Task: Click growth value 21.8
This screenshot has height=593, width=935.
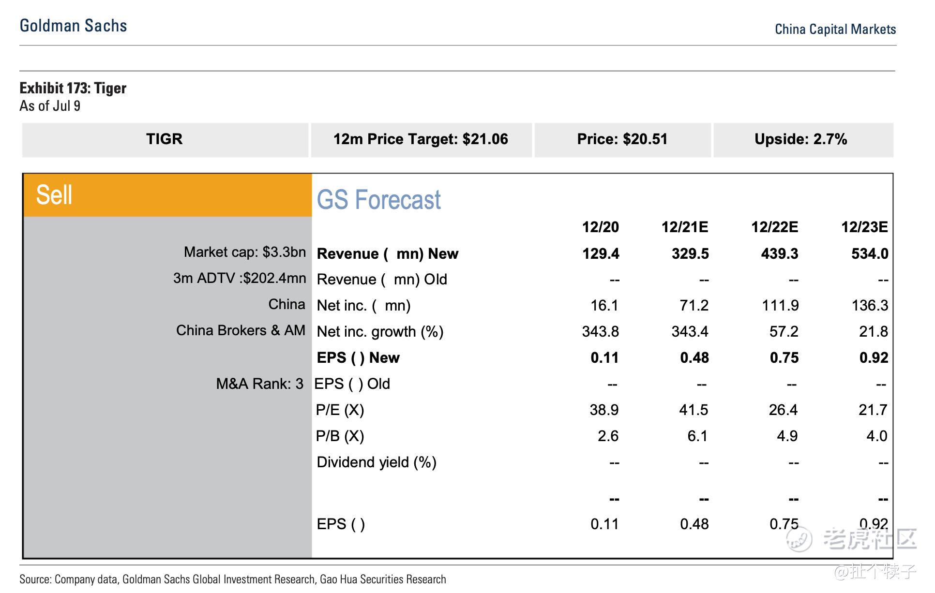Action: pyautogui.click(x=874, y=332)
